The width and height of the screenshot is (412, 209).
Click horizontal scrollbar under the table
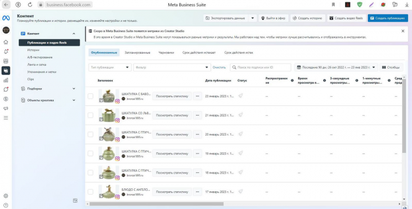[x=157, y=204]
